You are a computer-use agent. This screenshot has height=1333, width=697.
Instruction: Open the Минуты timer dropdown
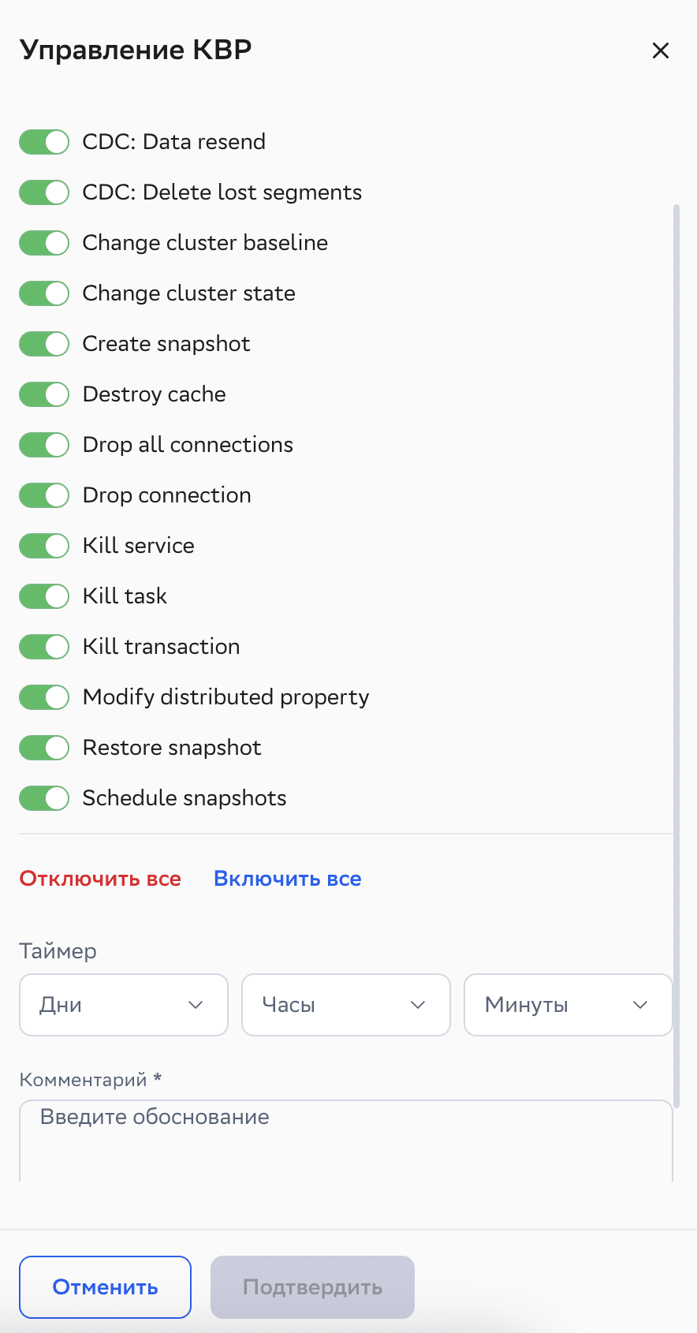pos(568,1005)
